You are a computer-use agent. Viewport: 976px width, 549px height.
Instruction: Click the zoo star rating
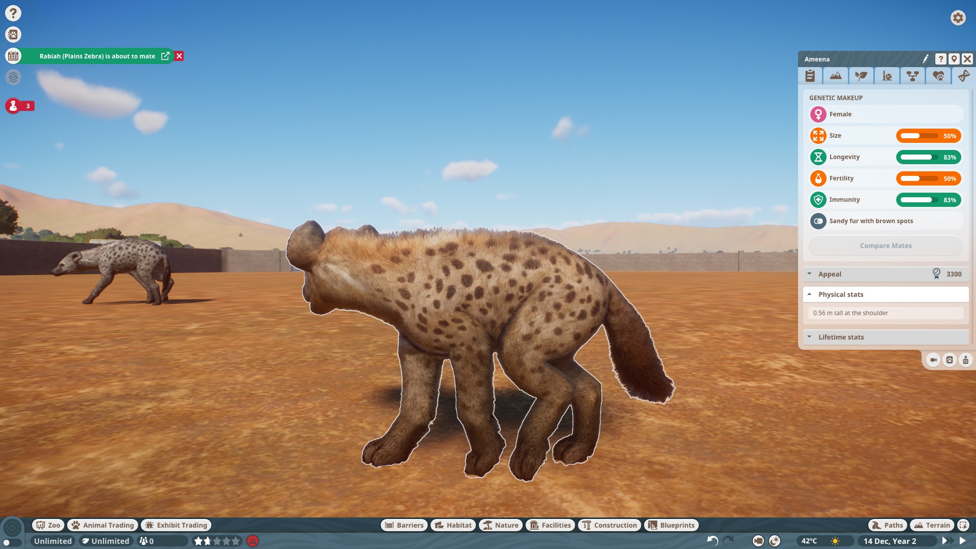(217, 541)
